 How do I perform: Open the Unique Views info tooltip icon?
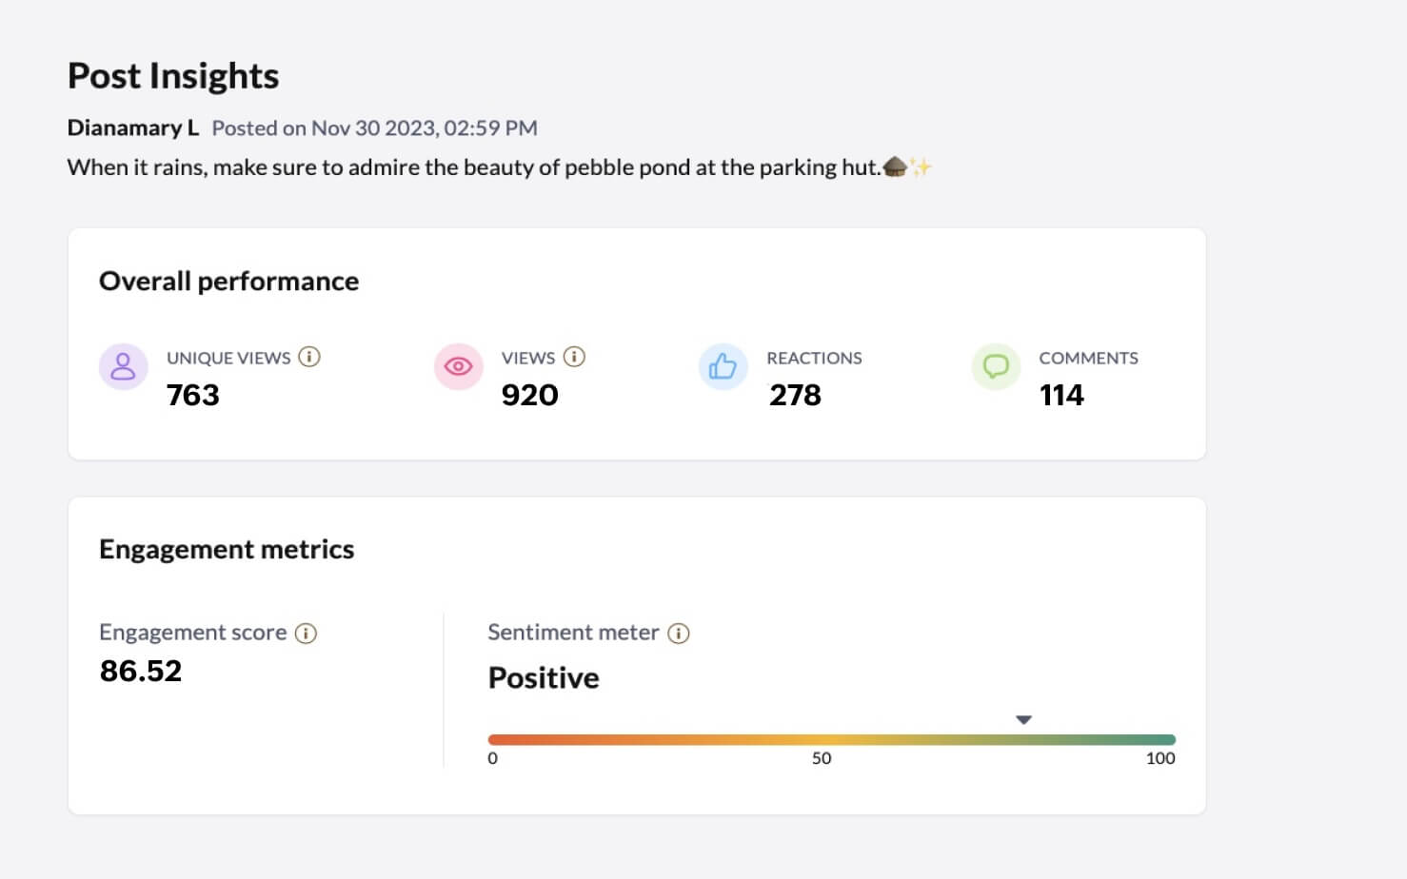coord(308,358)
